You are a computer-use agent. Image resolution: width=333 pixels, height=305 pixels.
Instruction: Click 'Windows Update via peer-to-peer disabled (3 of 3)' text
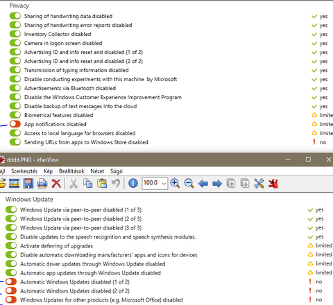pos(80,228)
